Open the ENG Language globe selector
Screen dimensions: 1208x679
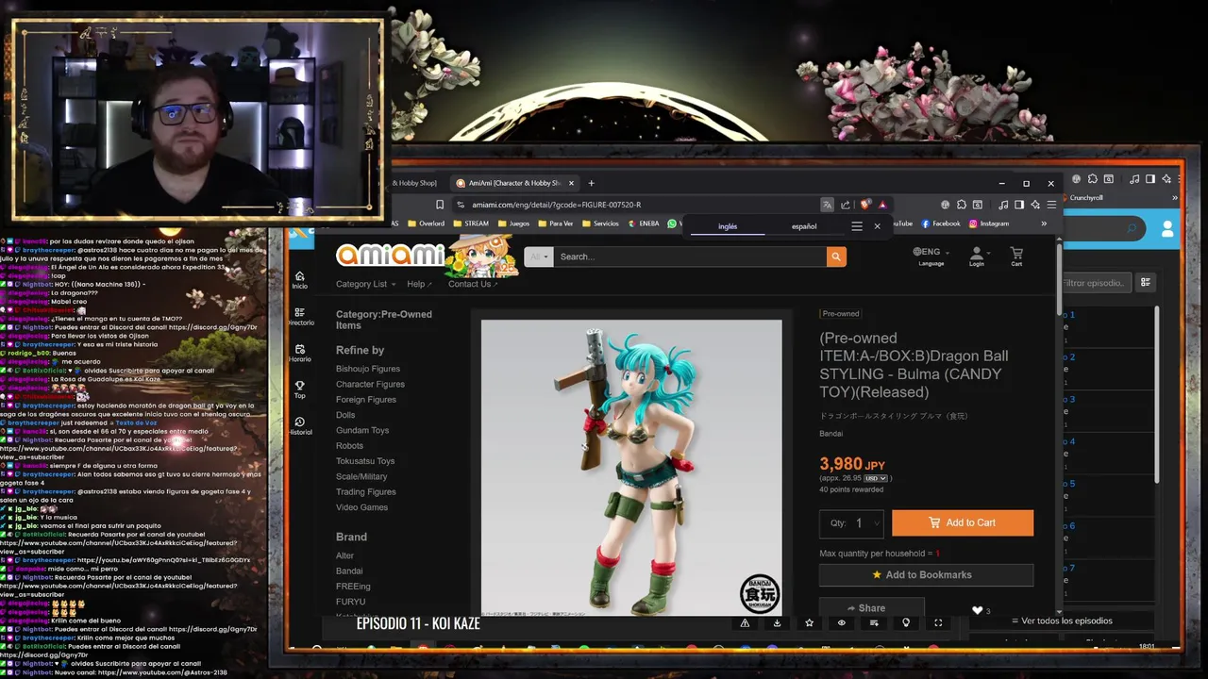pyautogui.click(x=931, y=256)
